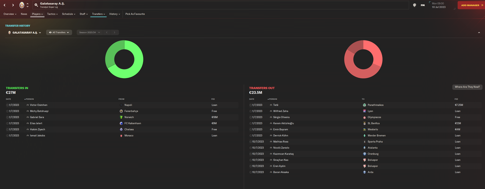Image resolution: width=485 pixels, height=189 pixels.
Task: Click Werder Bremen club badge icon
Action: pos(365,135)
